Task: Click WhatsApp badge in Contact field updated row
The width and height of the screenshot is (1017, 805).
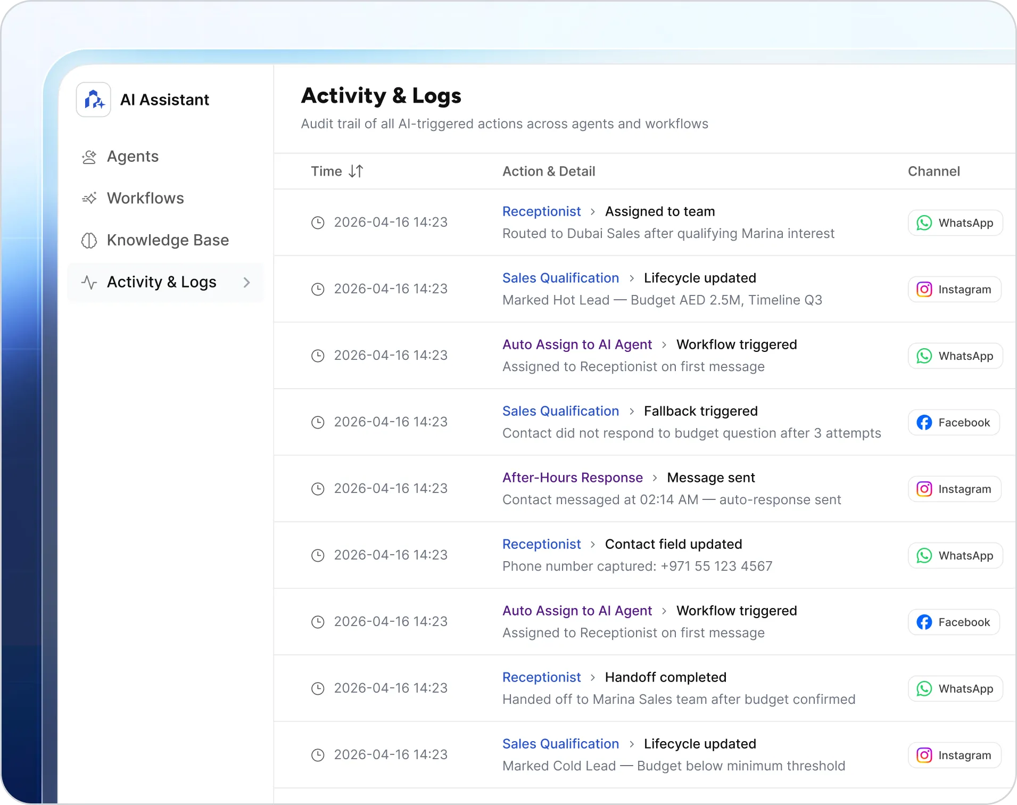Action: 955,555
